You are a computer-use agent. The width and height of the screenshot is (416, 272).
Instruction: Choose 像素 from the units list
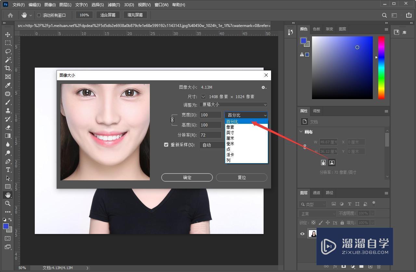click(246, 127)
